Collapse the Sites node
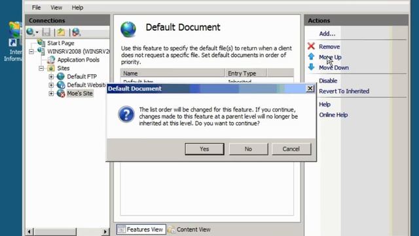Image resolution: width=419 pixels, height=236 pixels. coord(41,68)
